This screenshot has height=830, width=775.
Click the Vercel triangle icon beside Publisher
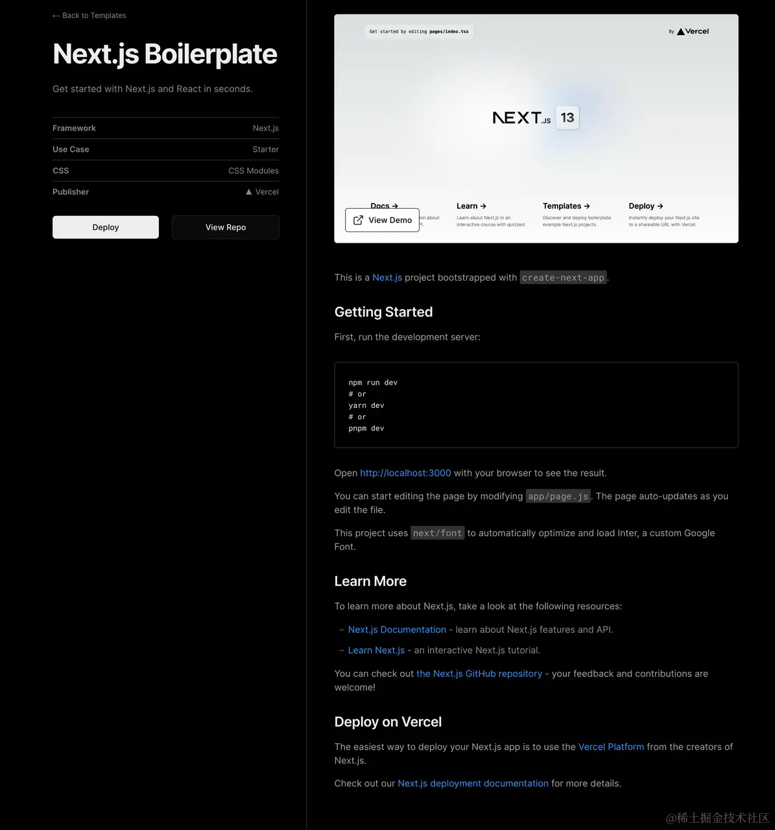(249, 192)
